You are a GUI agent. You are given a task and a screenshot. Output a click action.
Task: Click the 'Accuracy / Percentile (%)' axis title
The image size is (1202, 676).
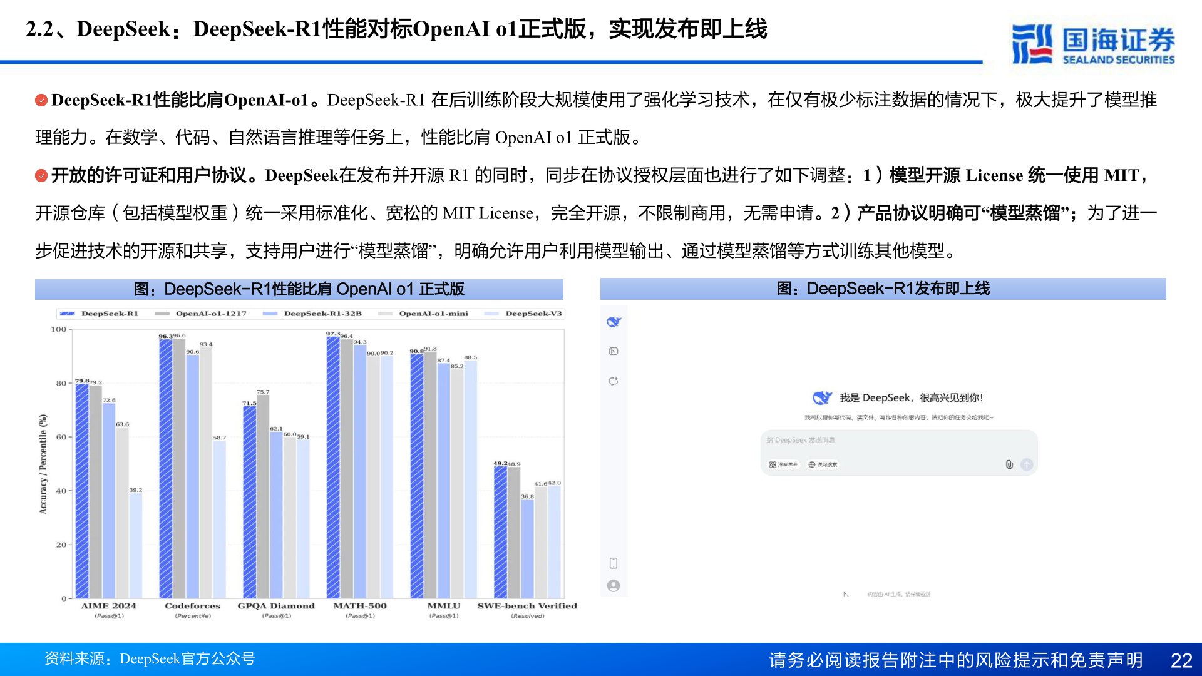tap(43, 464)
